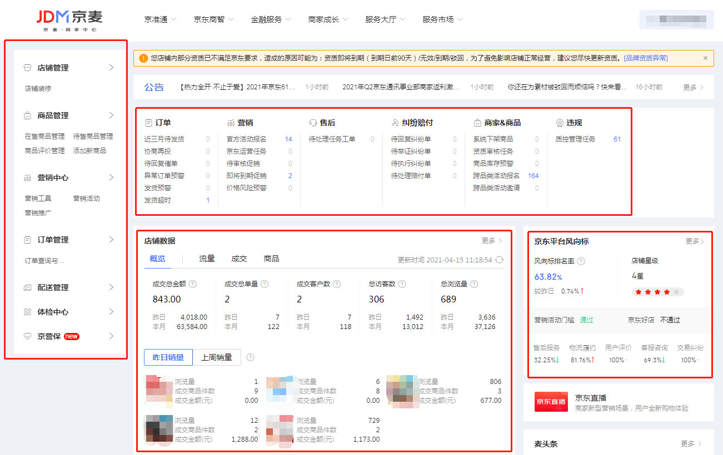Click help icon beside 成交总金额
The height and width of the screenshot is (455, 723).
coord(193,284)
